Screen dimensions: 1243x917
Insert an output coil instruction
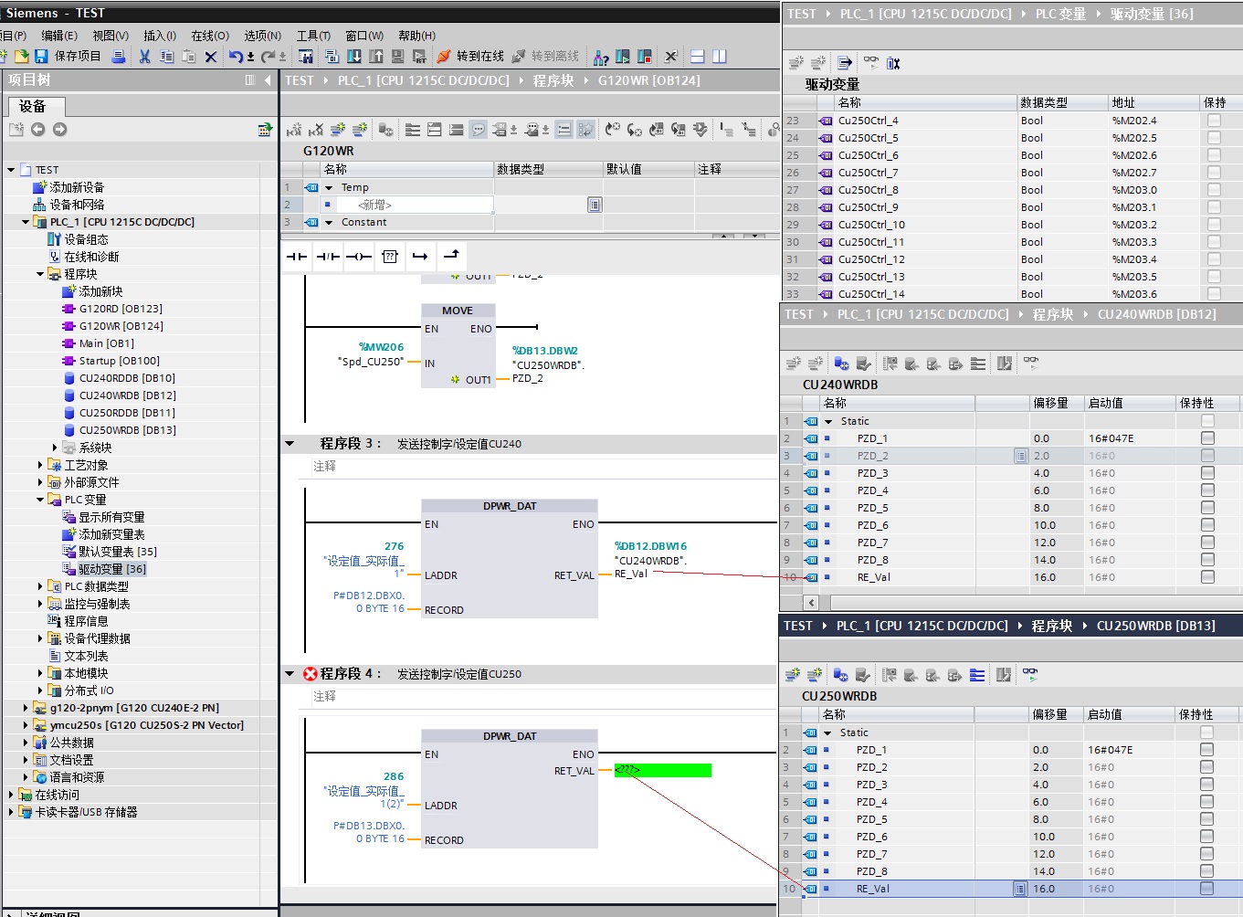[359, 257]
